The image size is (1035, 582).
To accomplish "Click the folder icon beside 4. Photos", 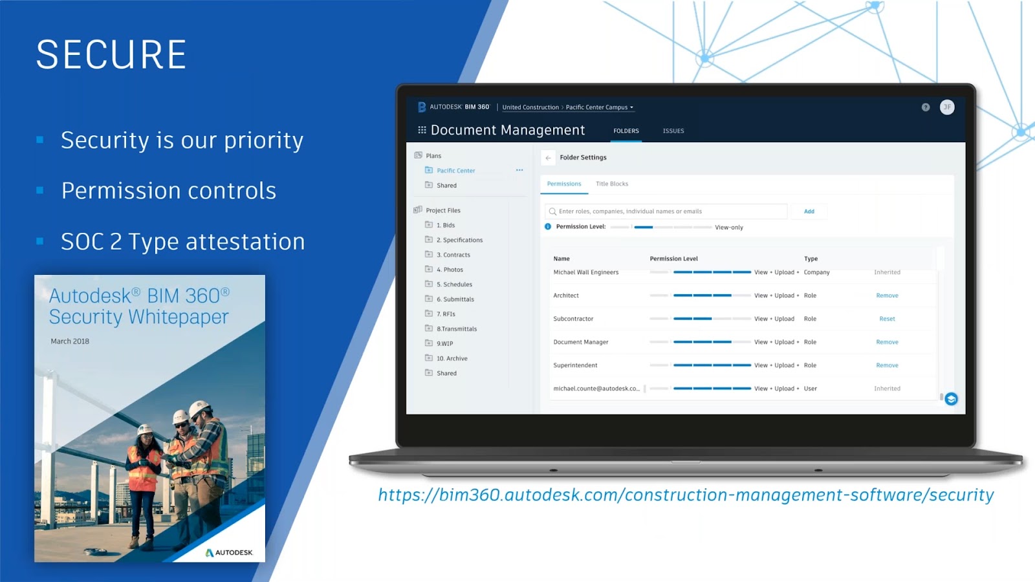I will tap(428, 270).
